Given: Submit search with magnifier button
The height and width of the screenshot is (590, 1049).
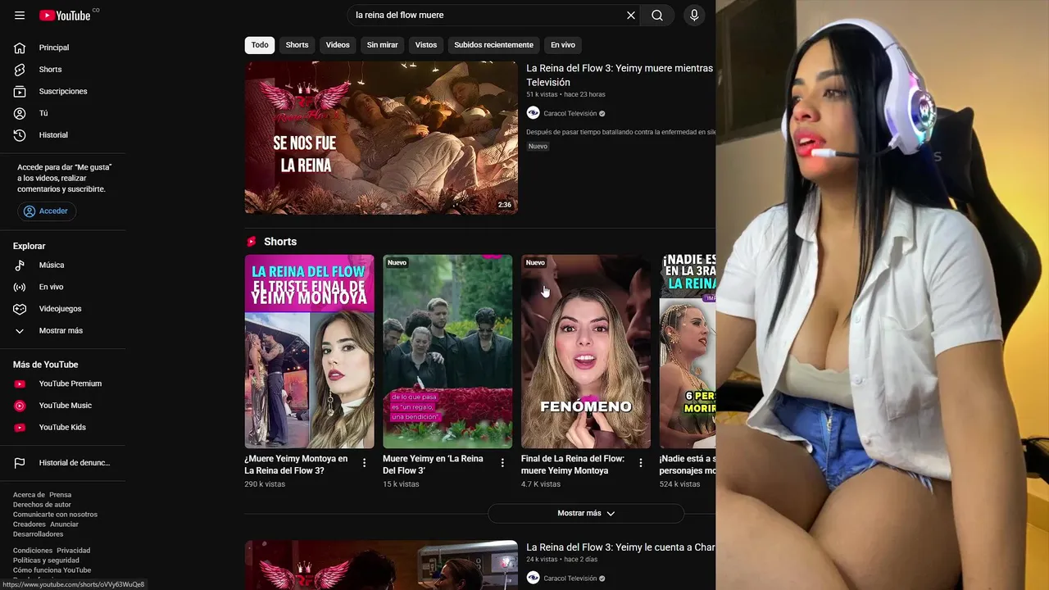Looking at the screenshot, I should click(x=657, y=16).
